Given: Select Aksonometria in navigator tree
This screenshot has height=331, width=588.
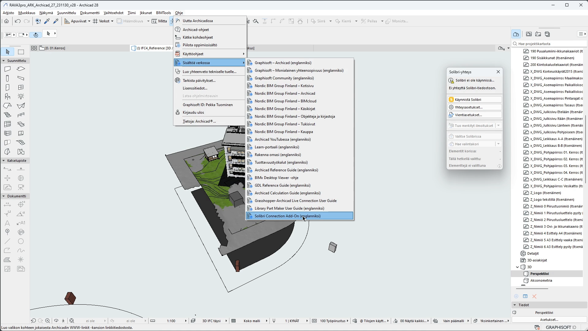Looking at the screenshot, I should pyautogui.click(x=541, y=280).
